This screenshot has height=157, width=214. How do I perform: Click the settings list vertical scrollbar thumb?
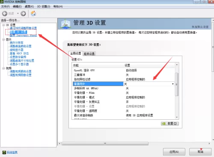point(177,84)
